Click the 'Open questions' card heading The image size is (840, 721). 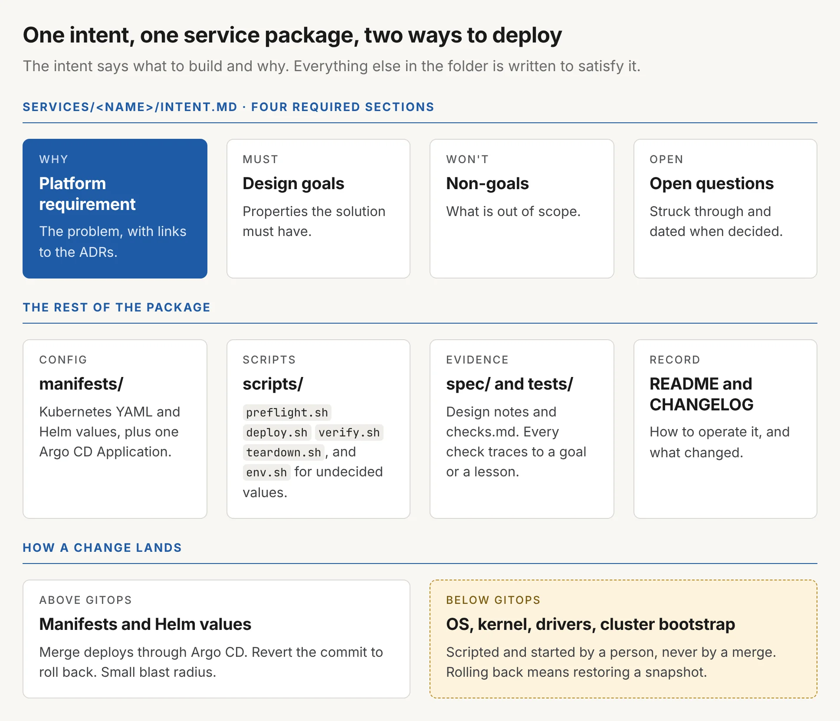click(712, 184)
